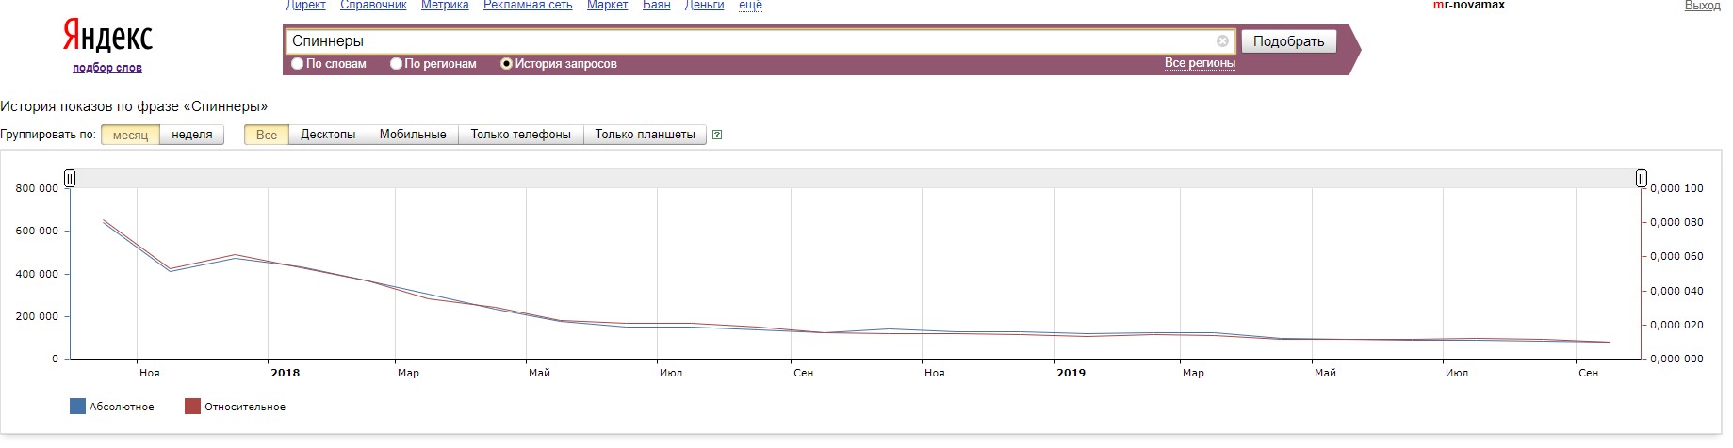Click the 'Выход' logout link
The image size is (1733, 448).
click(x=1702, y=5)
